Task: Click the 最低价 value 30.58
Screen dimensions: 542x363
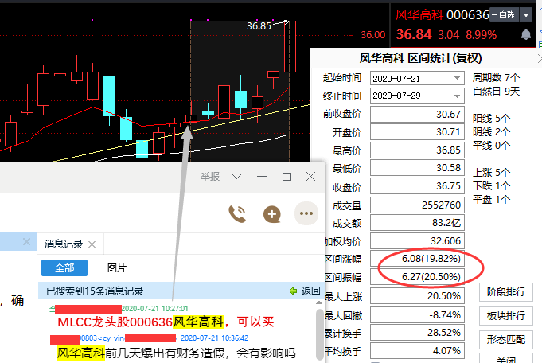Action: click(x=417, y=168)
